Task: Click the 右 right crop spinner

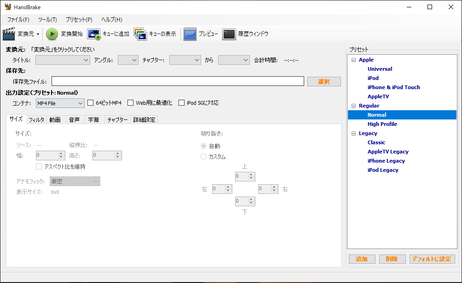Action: (x=268, y=189)
